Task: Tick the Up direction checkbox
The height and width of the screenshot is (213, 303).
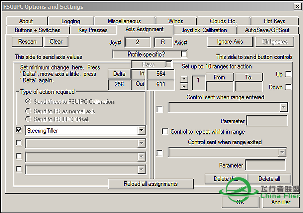Action: tap(288, 74)
